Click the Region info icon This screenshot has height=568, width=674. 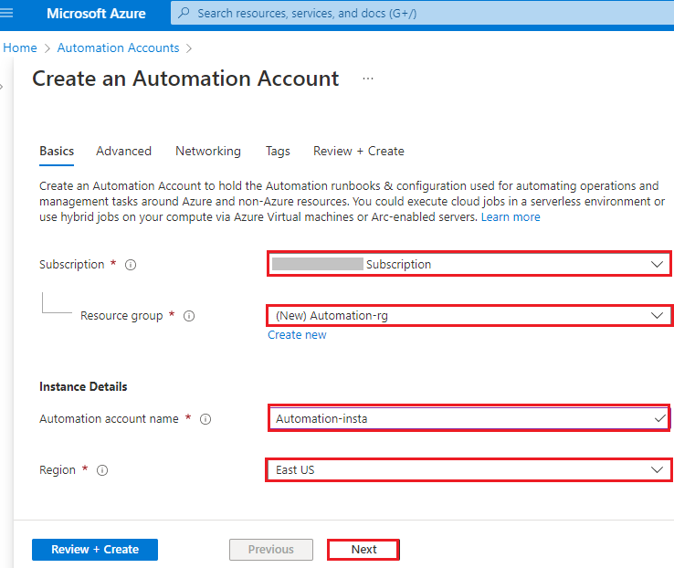pos(102,470)
